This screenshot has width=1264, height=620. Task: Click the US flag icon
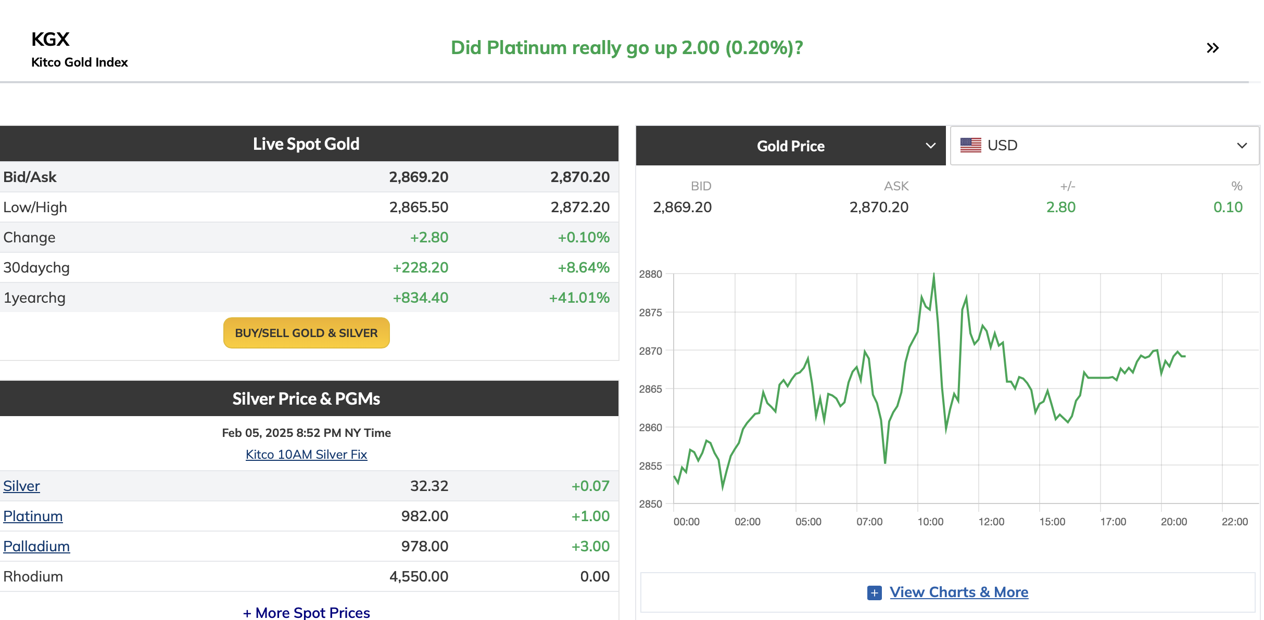click(970, 145)
